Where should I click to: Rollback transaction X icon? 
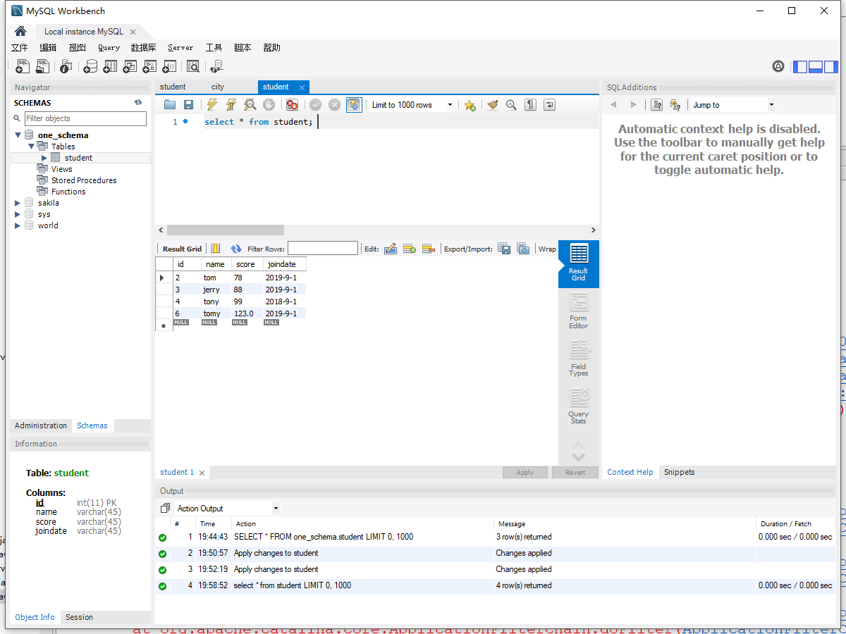click(x=334, y=105)
